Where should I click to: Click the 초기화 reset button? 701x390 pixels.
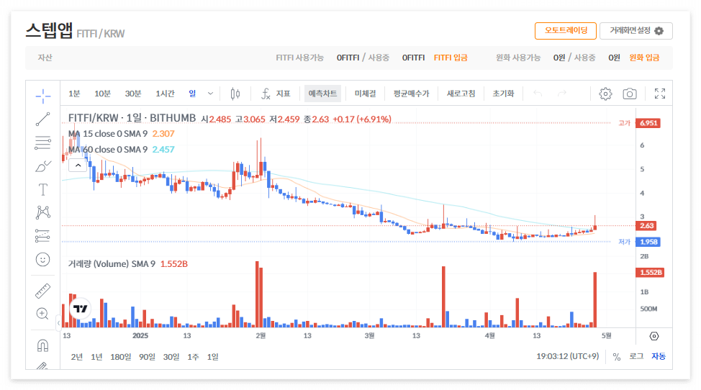pos(503,94)
